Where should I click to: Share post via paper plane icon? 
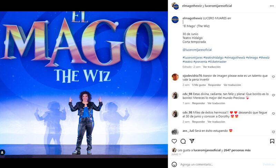(192, 141)
